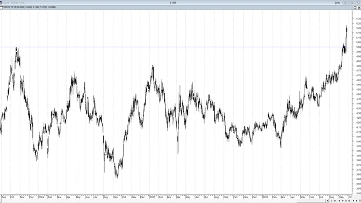Click the 2025 year label on the date axis
Screen dimensions: 361x203
coord(152,197)
